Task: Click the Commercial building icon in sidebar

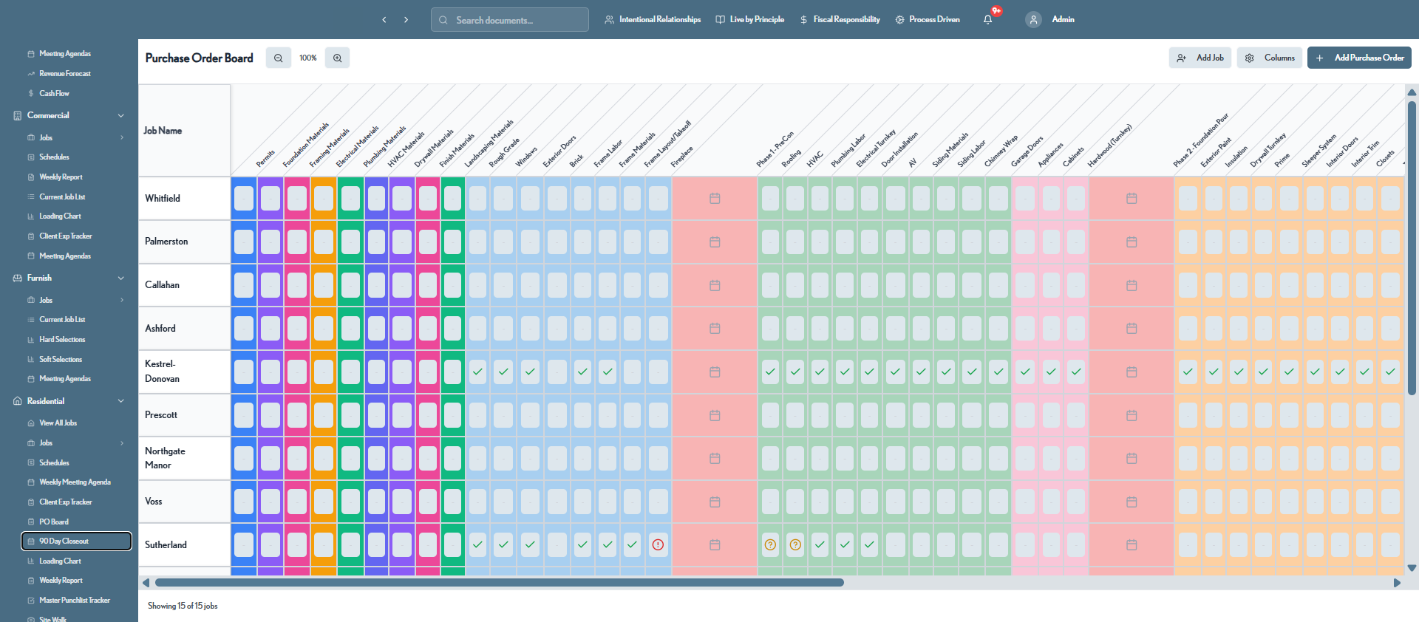Action: 18,115
